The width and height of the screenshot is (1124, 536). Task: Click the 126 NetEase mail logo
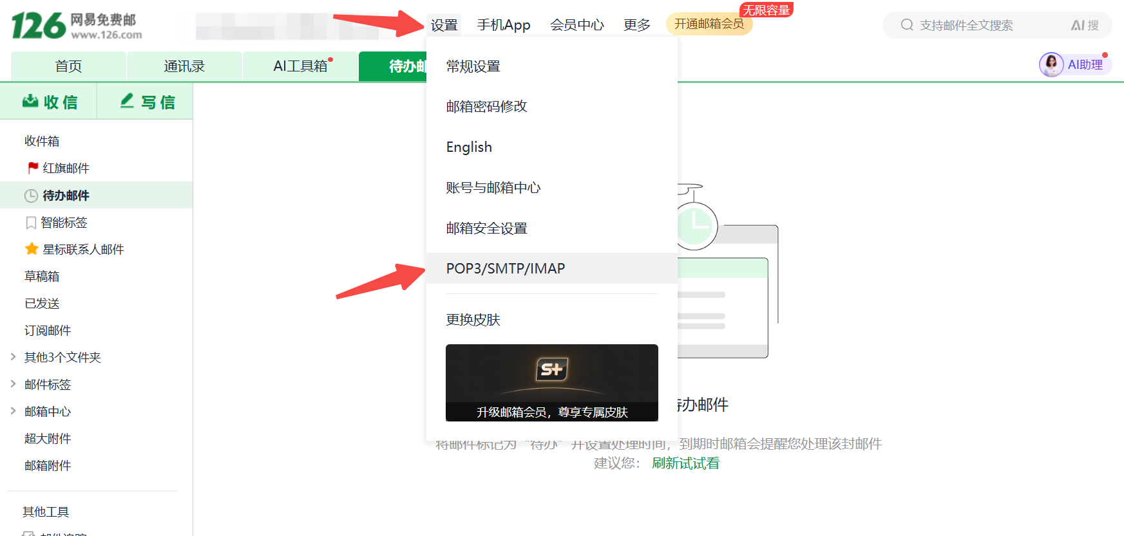(76, 26)
